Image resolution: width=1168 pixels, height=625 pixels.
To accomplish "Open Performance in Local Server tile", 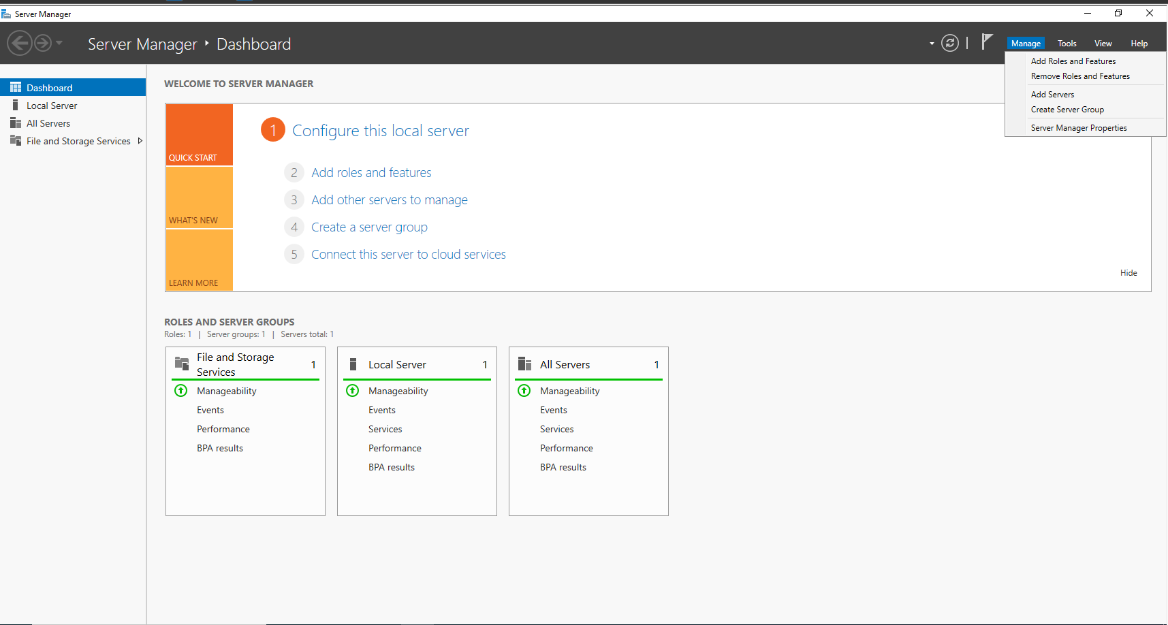I will point(395,449).
